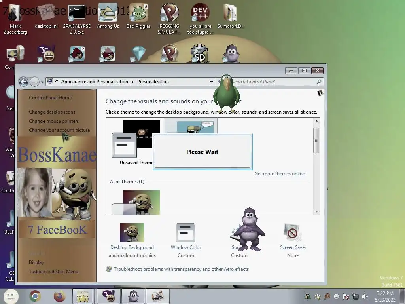Expand the address bar history dropdown

pos(212,82)
